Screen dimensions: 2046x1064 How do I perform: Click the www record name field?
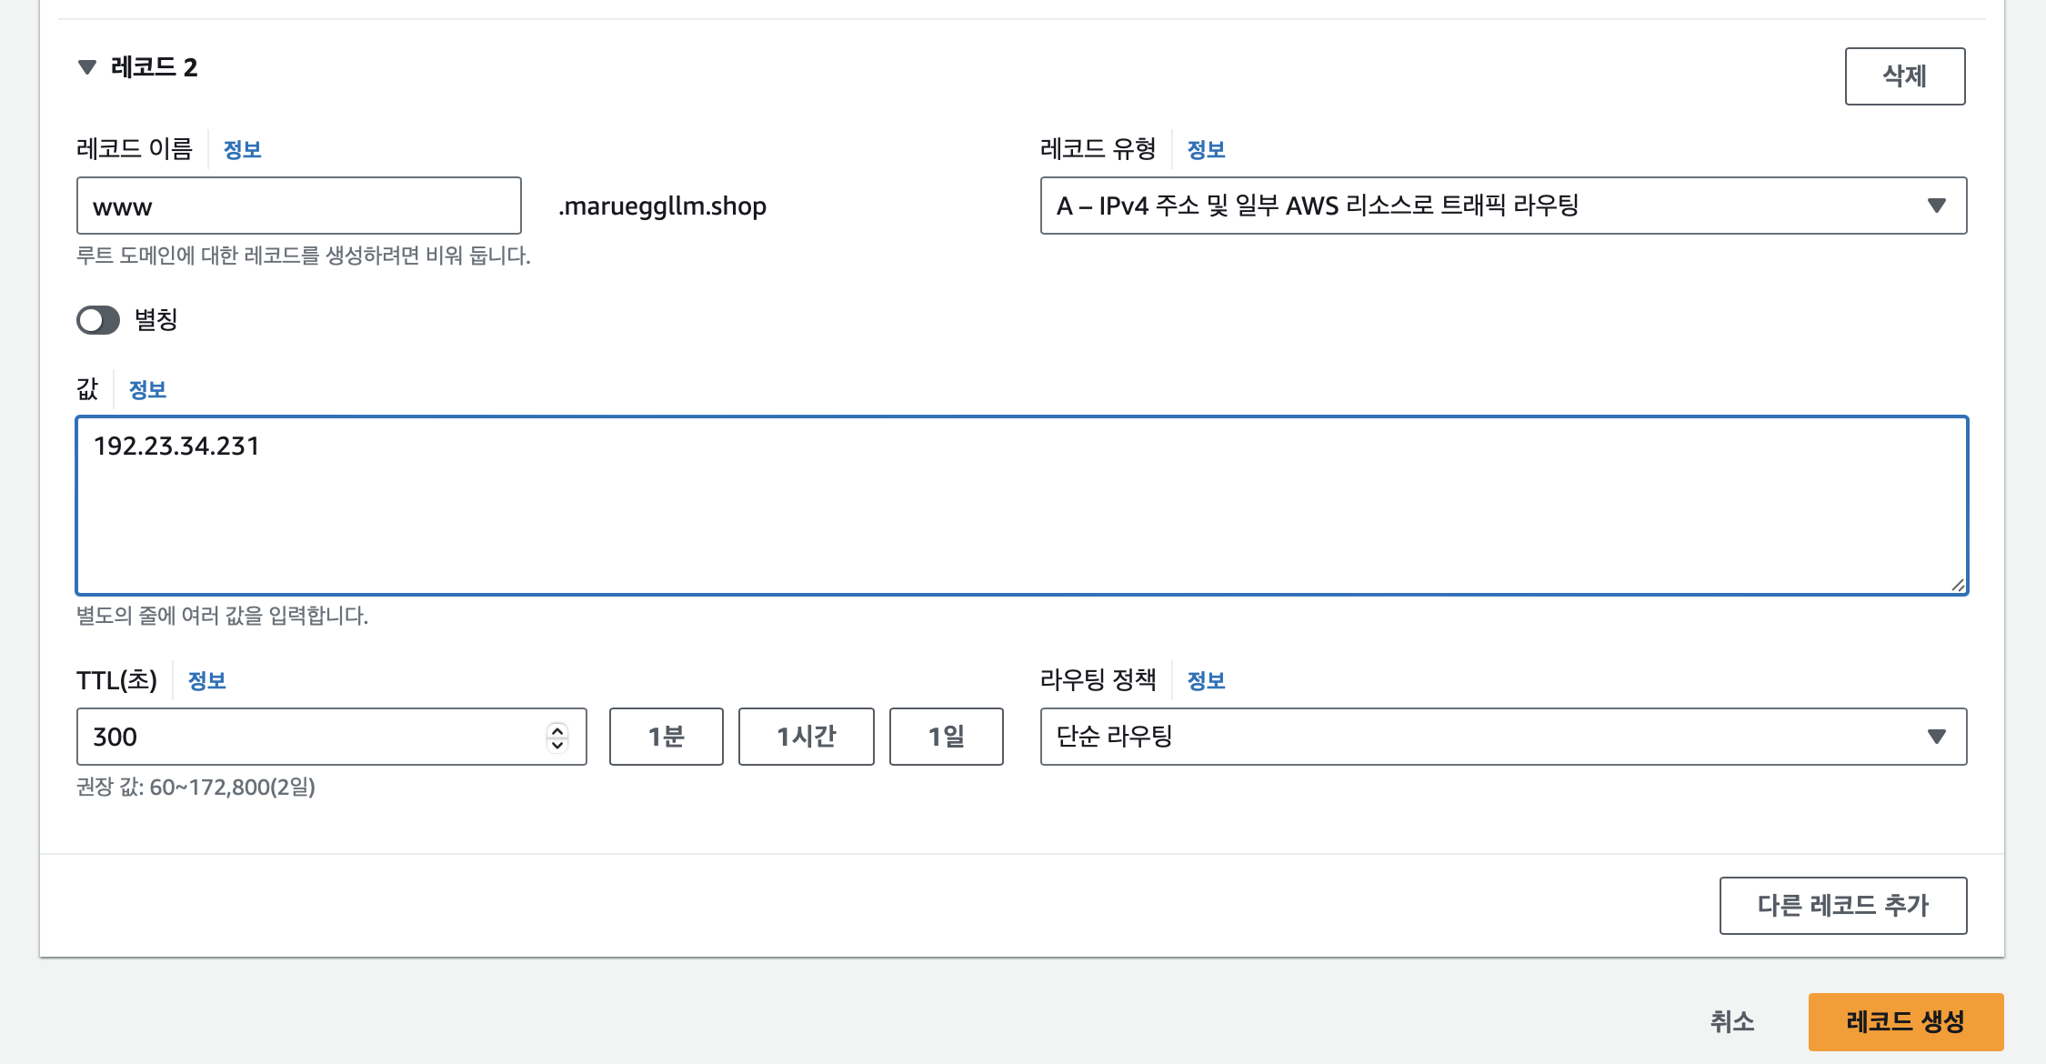298,206
